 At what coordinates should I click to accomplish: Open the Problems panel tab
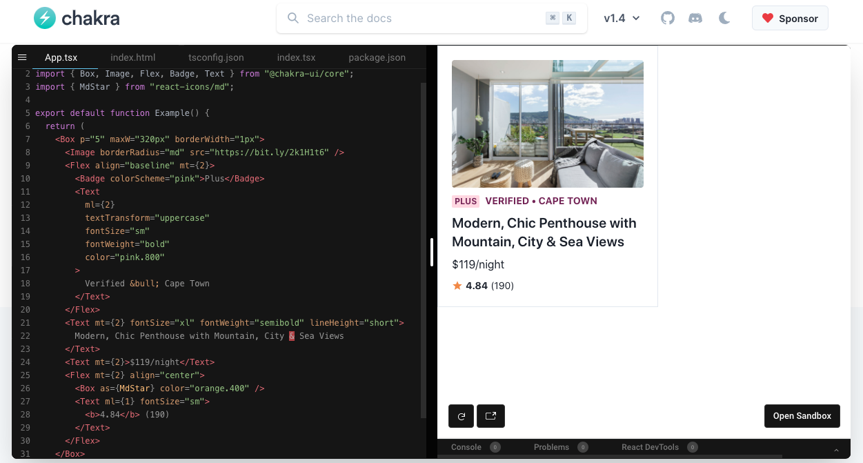coord(551,447)
